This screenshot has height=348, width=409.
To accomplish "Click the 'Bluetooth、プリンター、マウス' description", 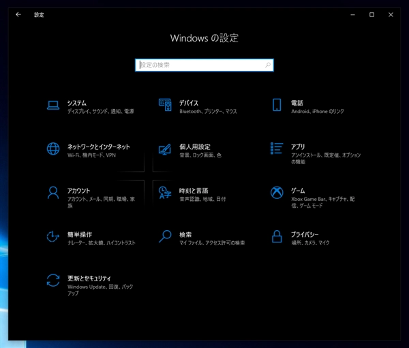I will tap(208, 111).
